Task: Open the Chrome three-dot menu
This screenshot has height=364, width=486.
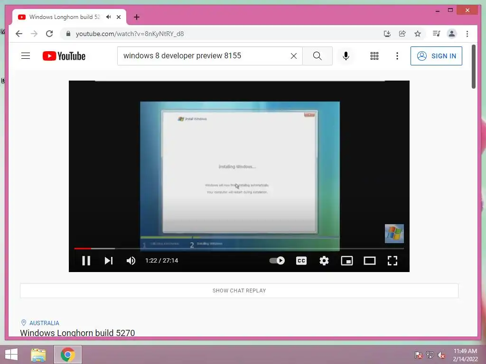Action: click(x=467, y=34)
